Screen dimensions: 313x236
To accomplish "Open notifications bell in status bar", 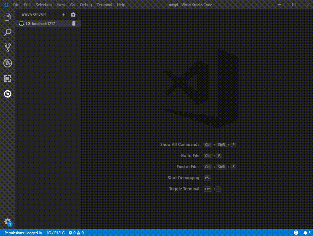I will (307, 233).
